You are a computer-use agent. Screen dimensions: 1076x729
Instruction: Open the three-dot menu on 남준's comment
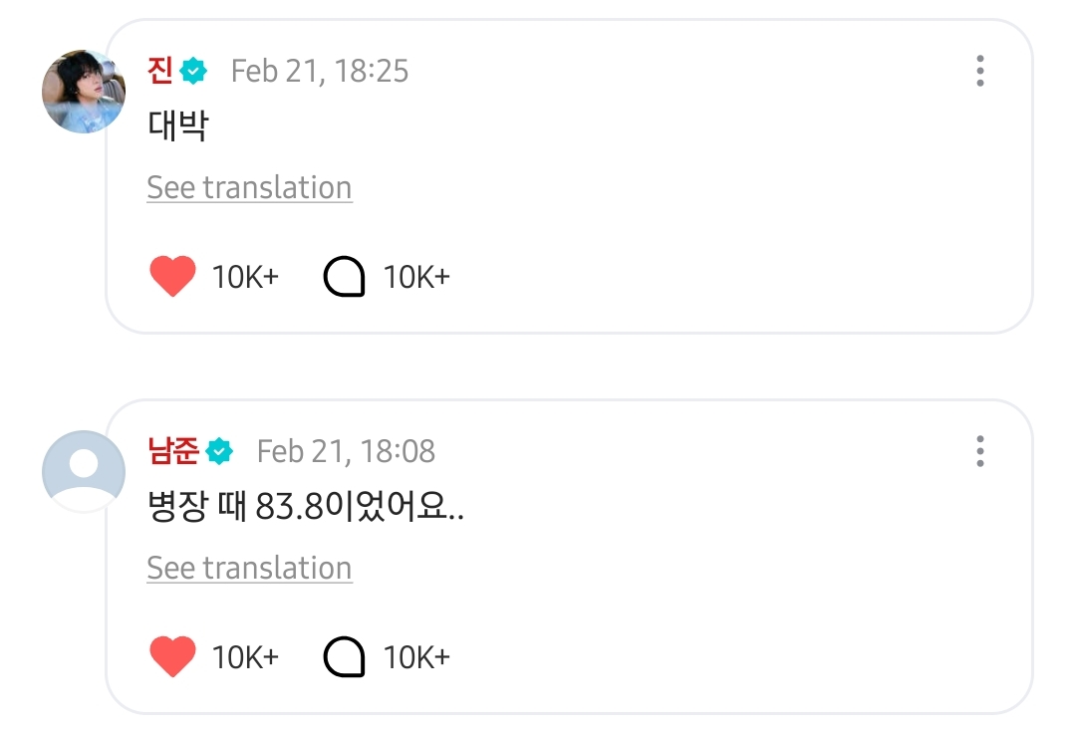(x=980, y=451)
